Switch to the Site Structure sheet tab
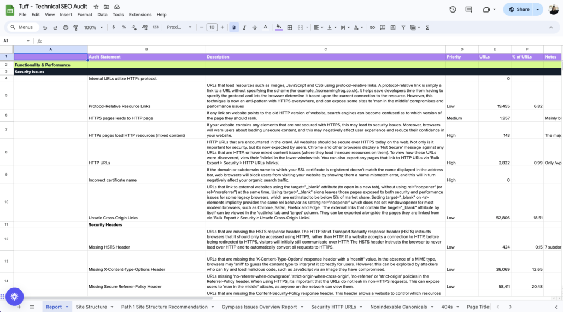Image resolution: width=563 pixels, height=312 pixels. tap(91, 307)
